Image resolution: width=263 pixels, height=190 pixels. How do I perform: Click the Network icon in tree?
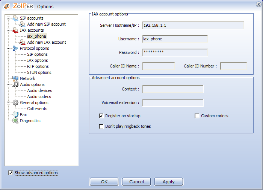click(x=15, y=78)
